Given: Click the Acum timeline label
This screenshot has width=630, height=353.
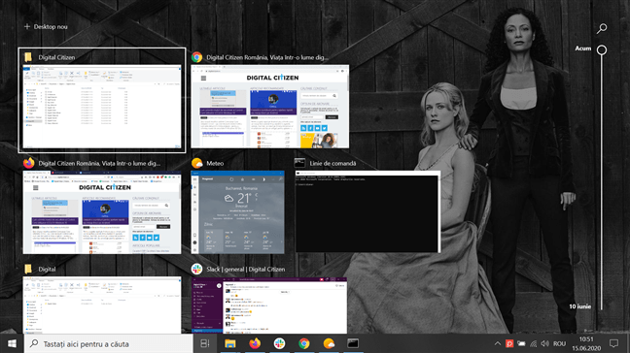Looking at the screenshot, I should (583, 48).
